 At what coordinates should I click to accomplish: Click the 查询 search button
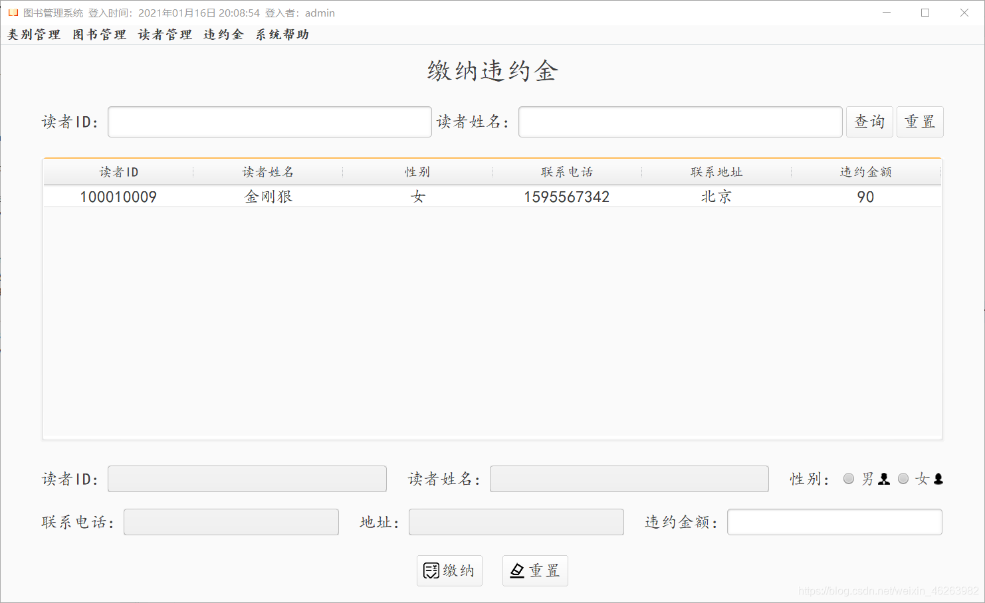869,122
